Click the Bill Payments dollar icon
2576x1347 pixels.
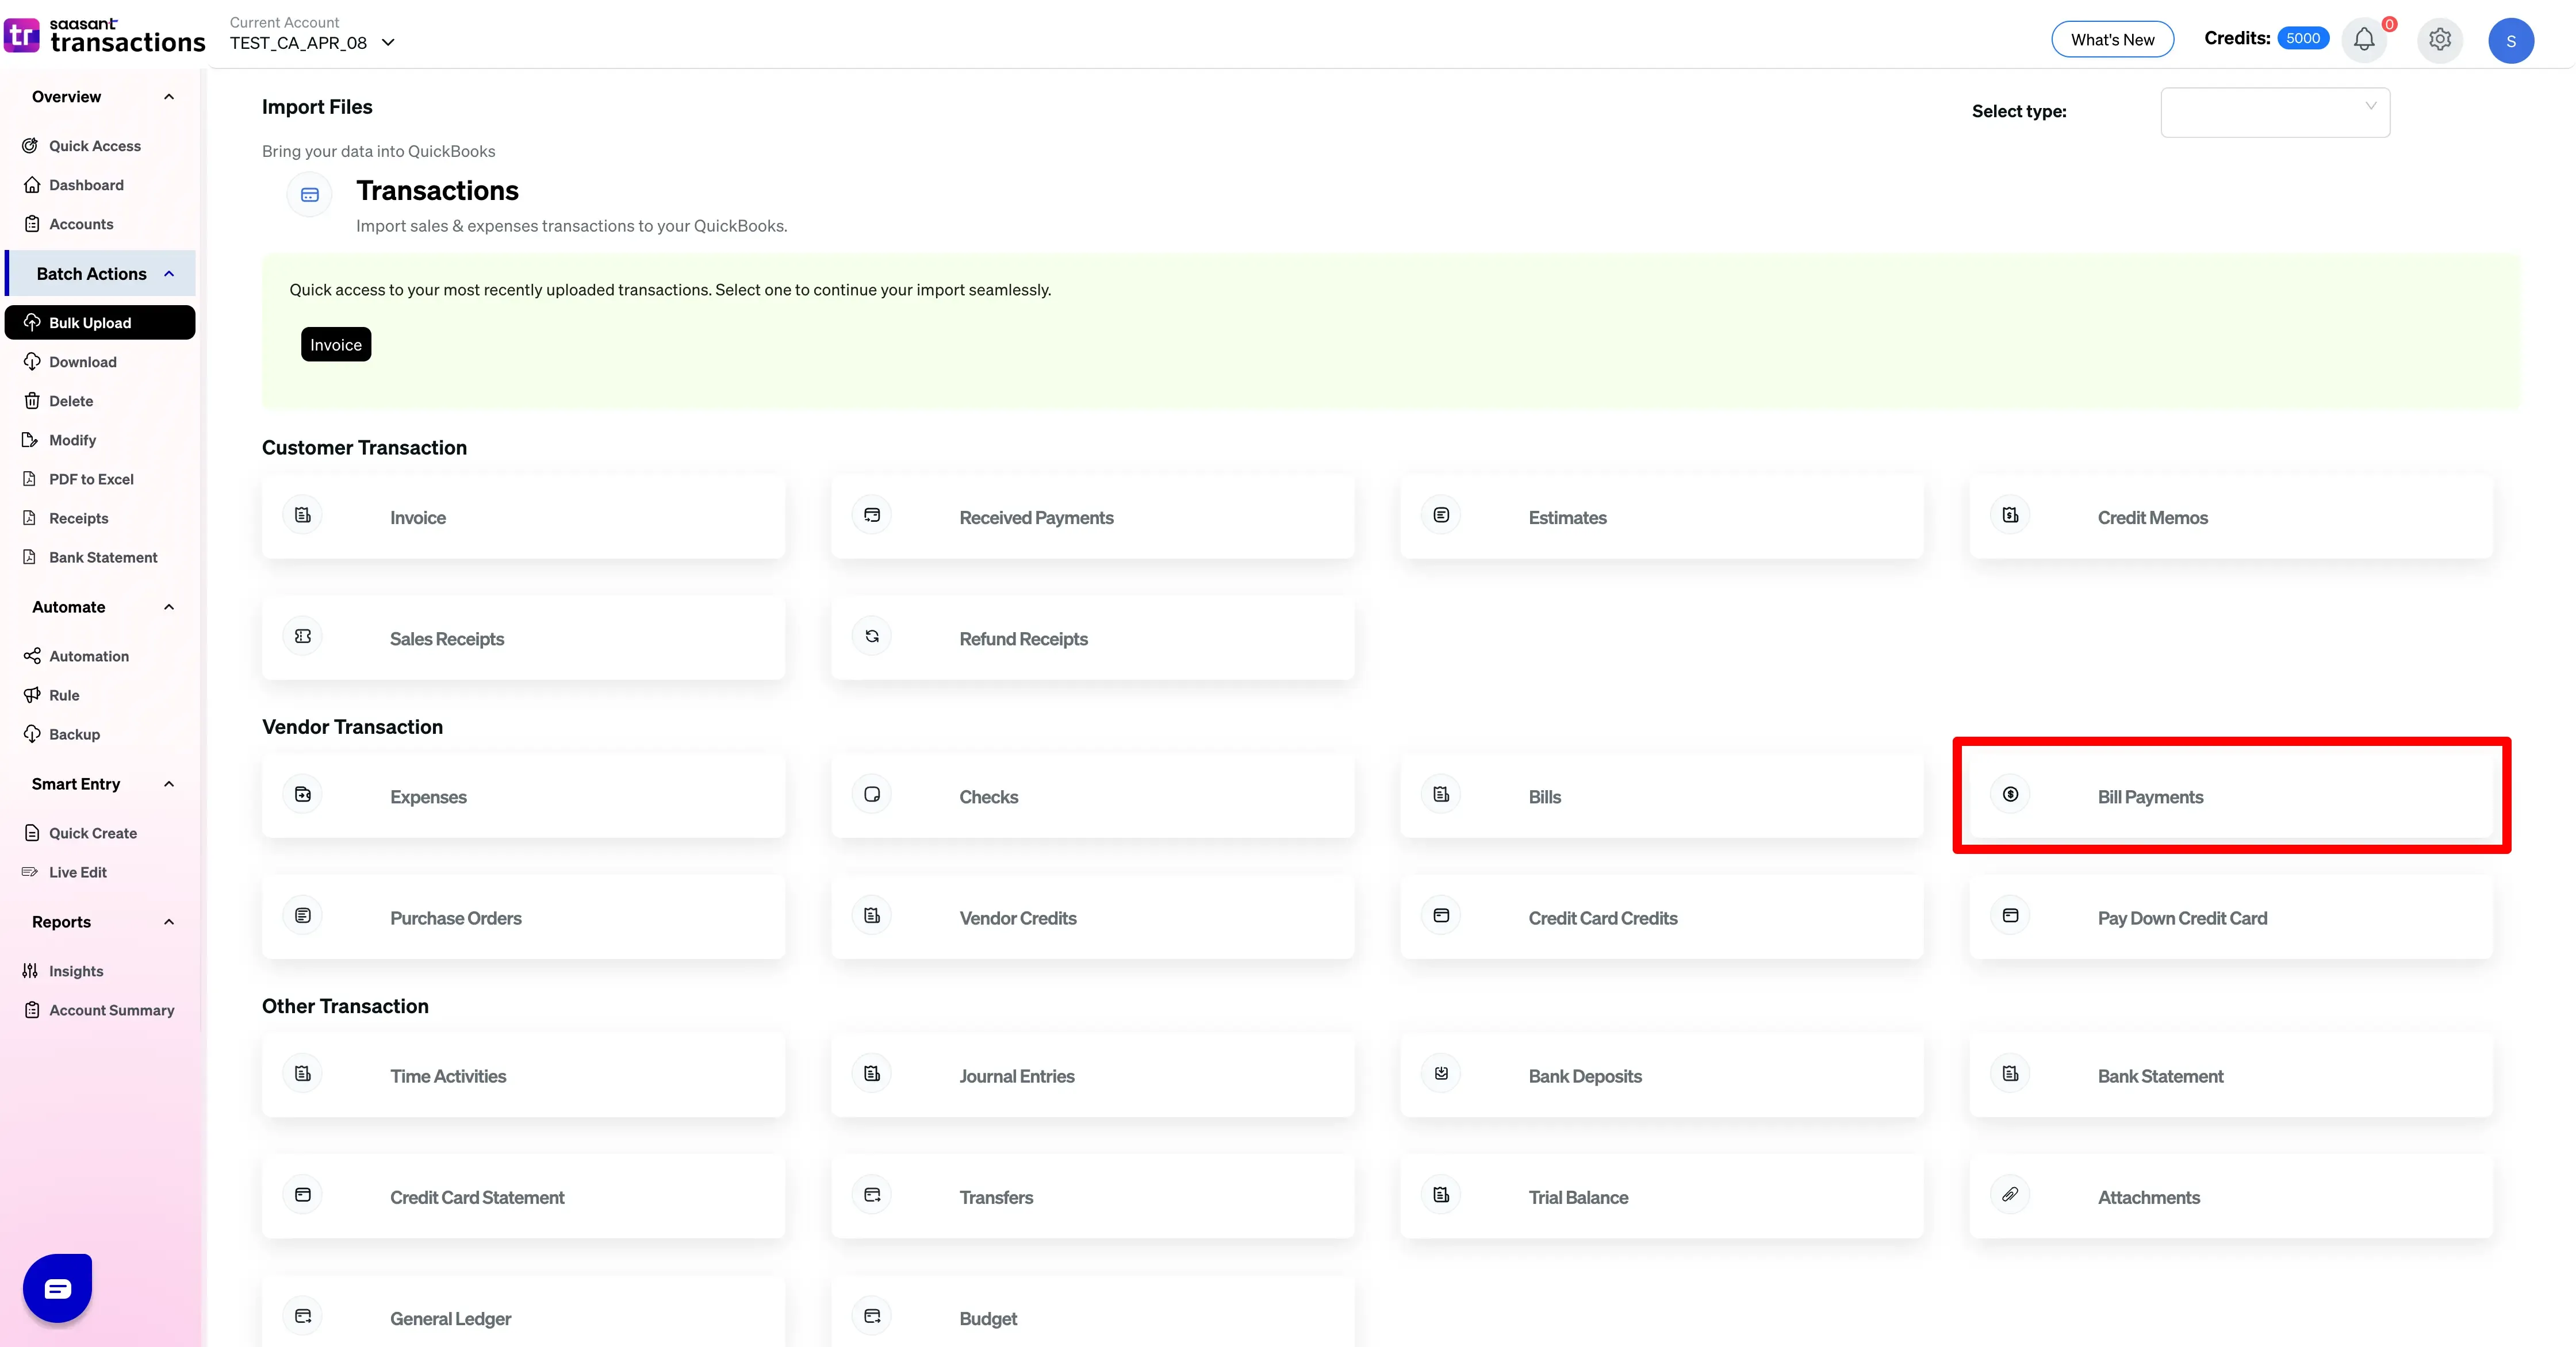coord(2010,794)
